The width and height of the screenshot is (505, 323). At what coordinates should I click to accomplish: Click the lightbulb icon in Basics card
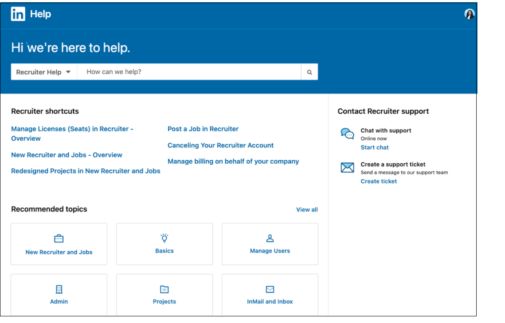[x=164, y=238]
